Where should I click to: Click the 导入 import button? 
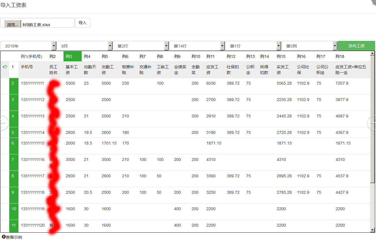point(83,23)
